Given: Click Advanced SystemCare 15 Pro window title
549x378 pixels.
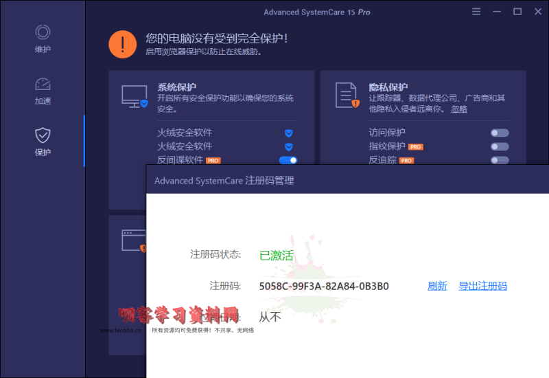Looking at the screenshot, I should 317,12.
